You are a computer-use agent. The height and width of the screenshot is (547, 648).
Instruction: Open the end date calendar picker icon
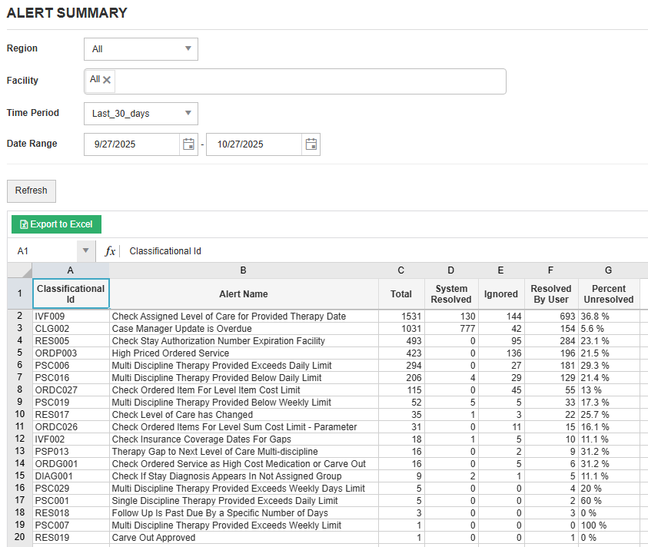[x=311, y=144]
